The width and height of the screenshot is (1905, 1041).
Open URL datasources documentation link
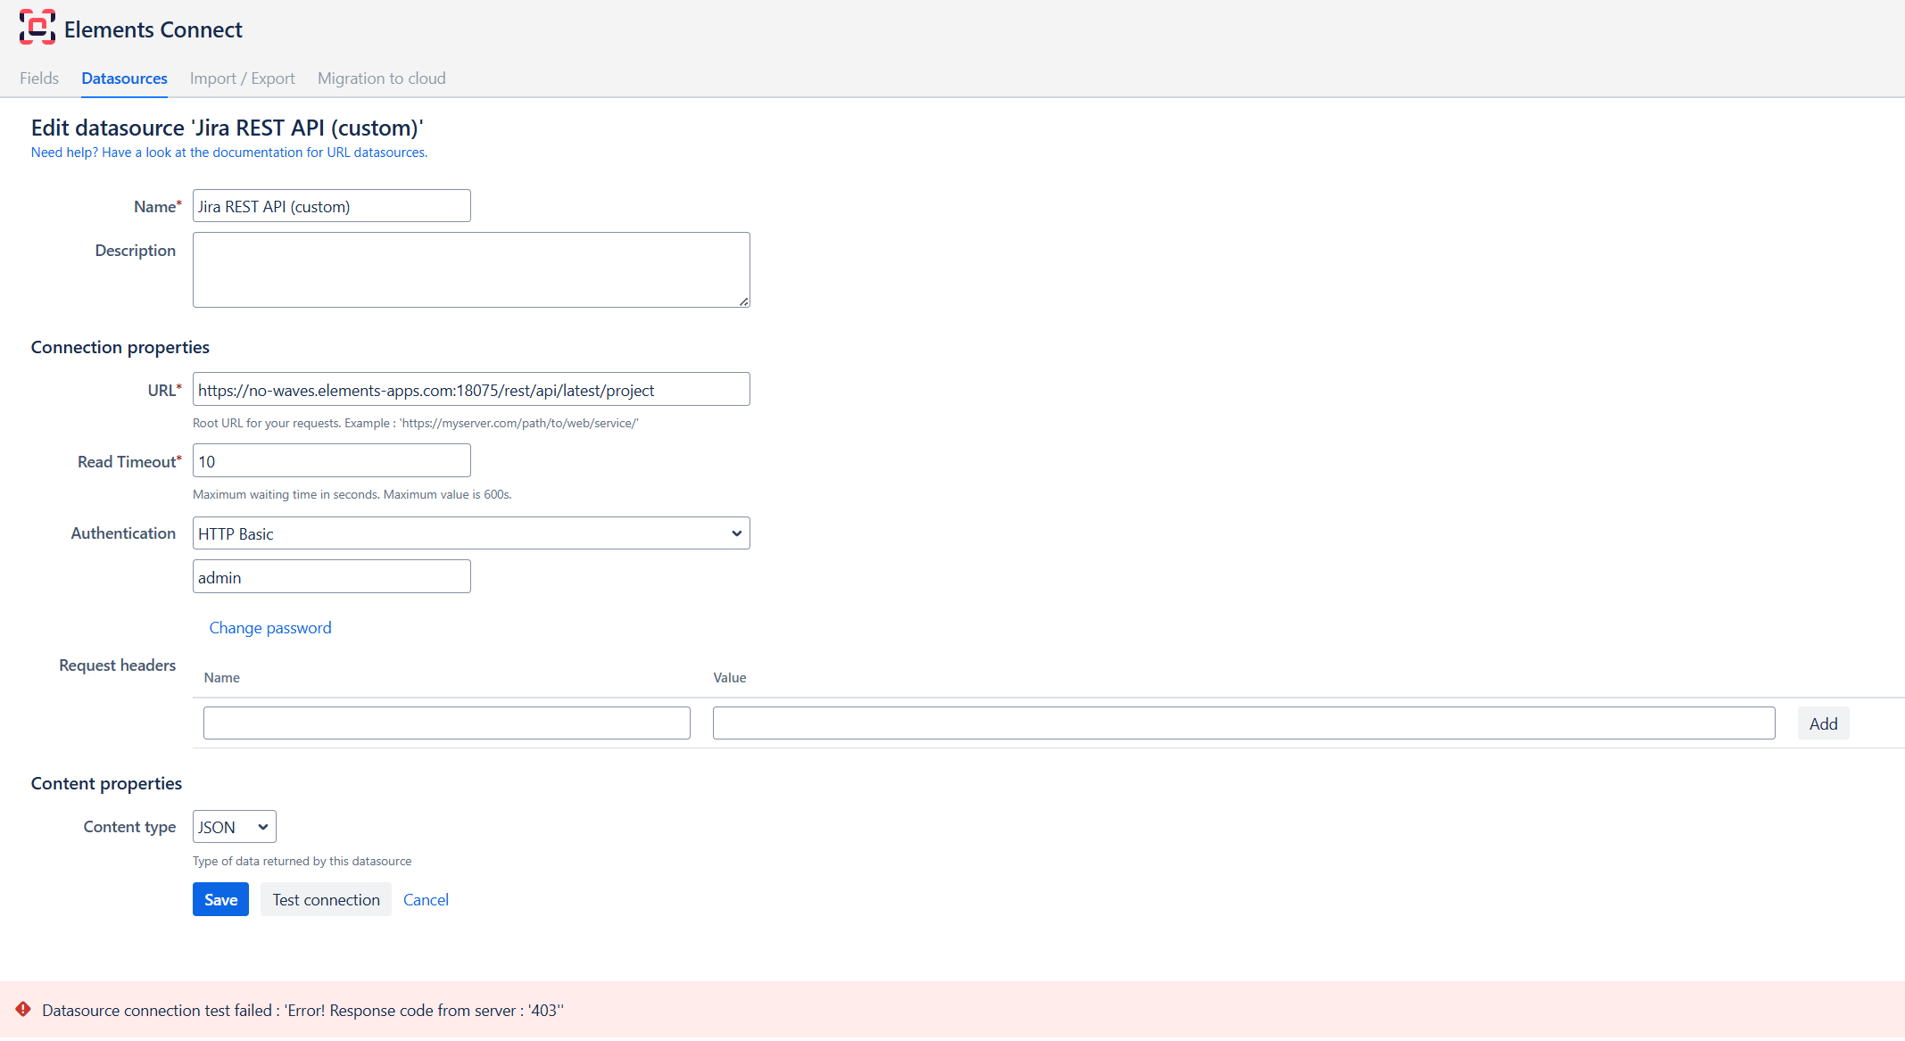[x=229, y=153]
